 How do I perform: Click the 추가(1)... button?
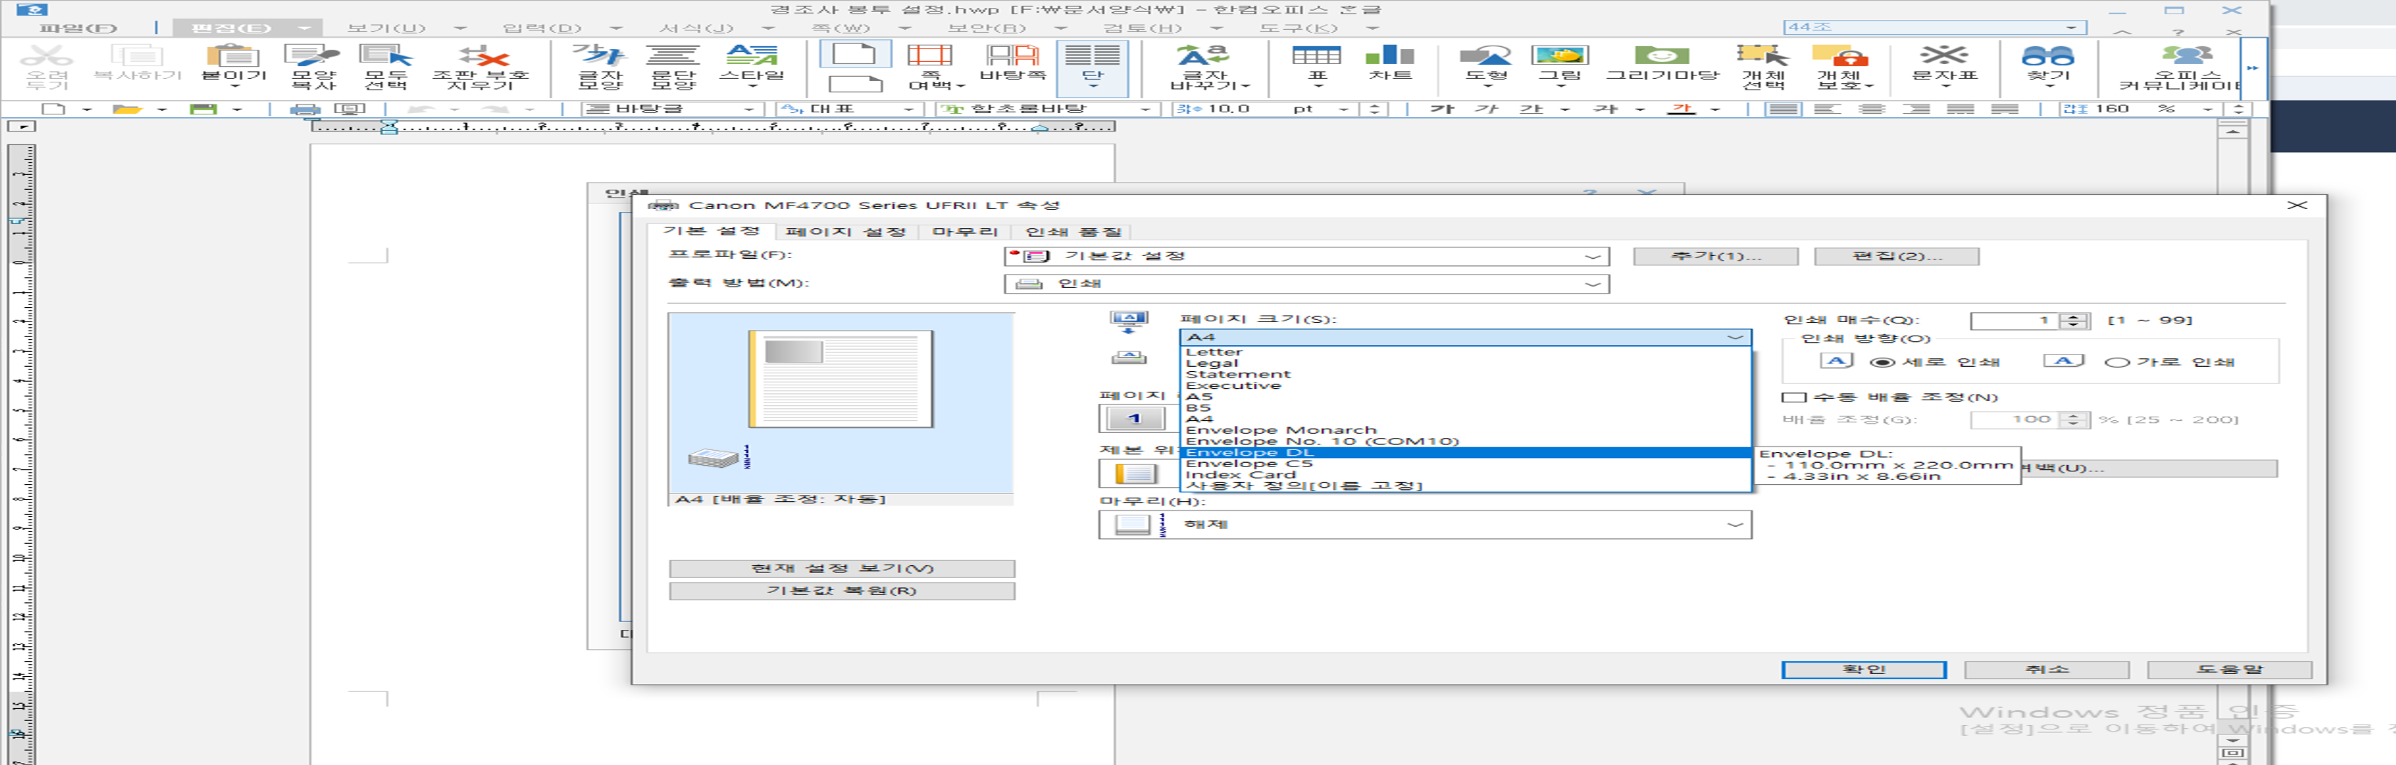tap(1715, 257)
